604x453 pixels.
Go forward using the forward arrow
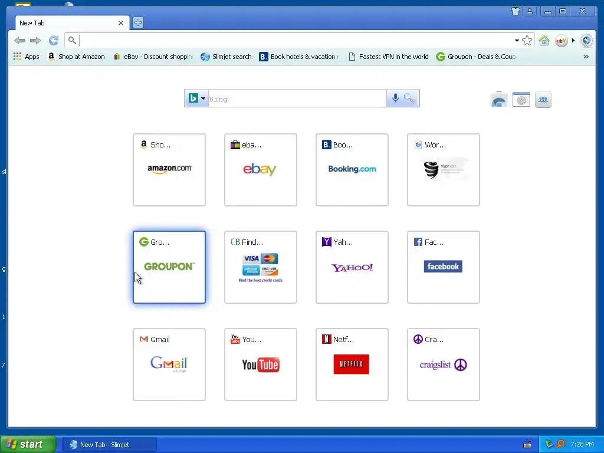tap(35, 41)
